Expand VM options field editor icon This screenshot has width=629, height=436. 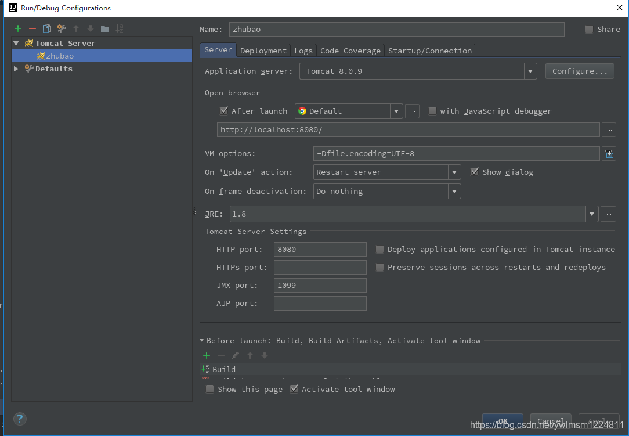[609, 153]
